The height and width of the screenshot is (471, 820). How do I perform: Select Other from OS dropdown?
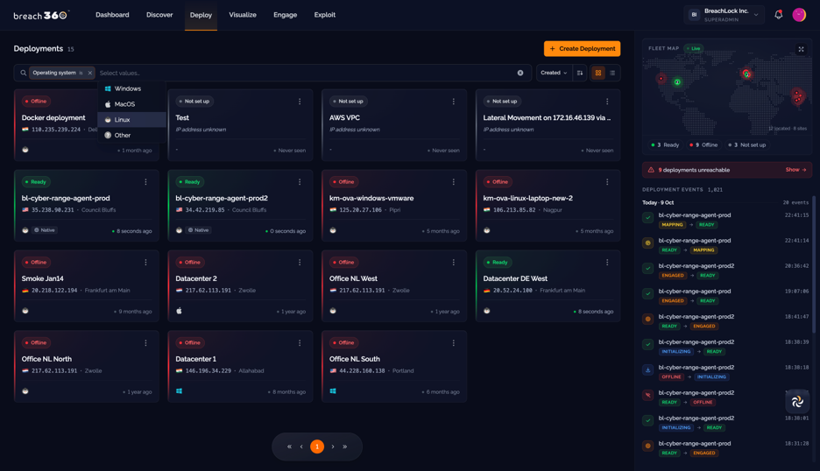tap(131, 136)
